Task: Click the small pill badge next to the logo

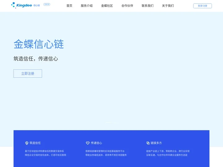Action: [47, 4]
